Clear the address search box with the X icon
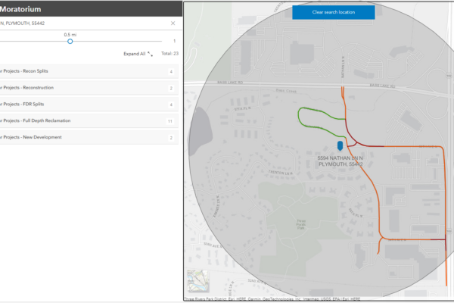 click(173, 23)
